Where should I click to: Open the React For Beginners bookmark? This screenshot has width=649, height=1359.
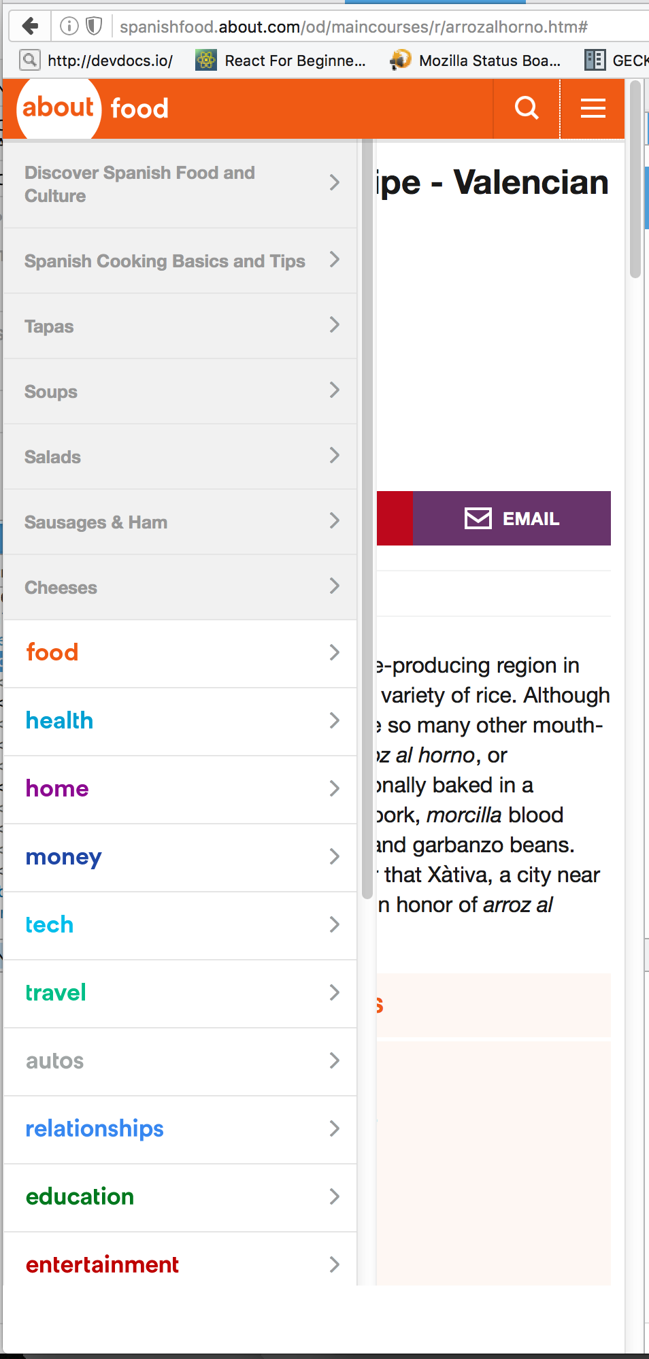point(281,61)
